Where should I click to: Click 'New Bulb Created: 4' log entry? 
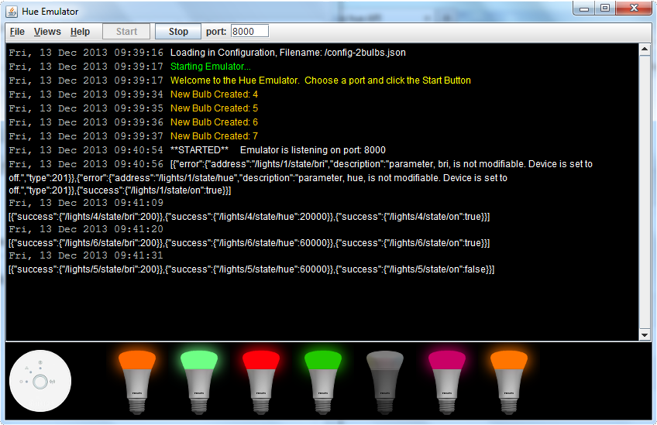coord(214,94)
